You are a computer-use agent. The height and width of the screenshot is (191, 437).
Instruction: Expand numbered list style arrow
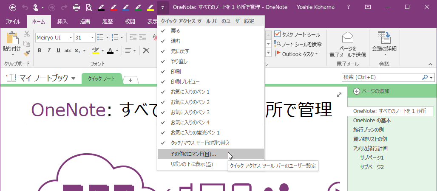click(122, 37)
